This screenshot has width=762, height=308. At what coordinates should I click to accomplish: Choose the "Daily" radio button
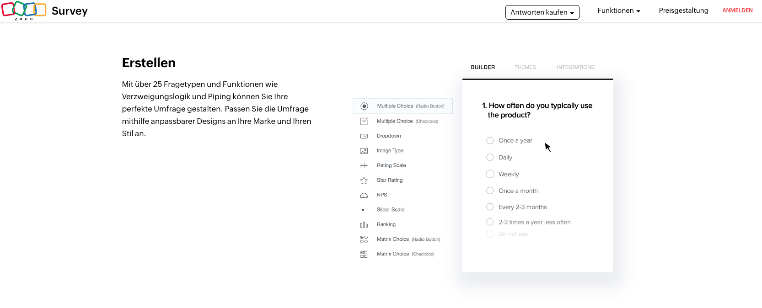click(490, 157)
